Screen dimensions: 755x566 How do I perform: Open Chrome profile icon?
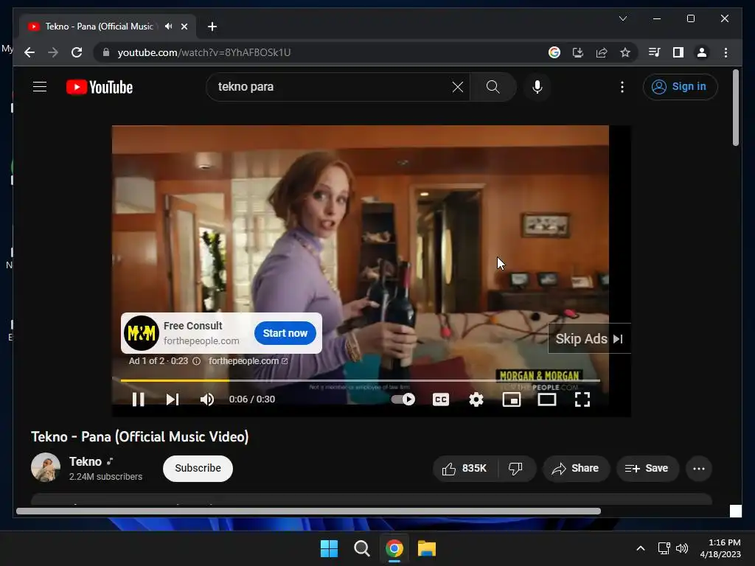[702, 52]
